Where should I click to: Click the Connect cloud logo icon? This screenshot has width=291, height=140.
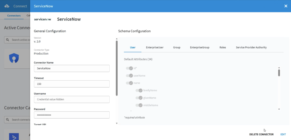7,6
